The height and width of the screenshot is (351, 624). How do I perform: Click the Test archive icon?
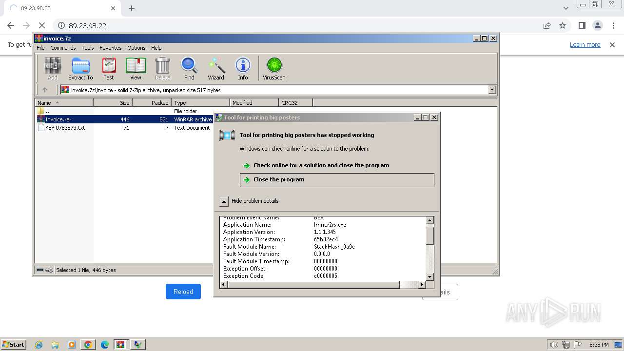pos(109,68)
